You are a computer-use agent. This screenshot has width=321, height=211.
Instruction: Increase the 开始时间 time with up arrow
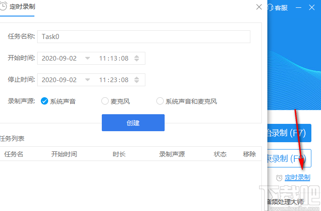point(137,56)
